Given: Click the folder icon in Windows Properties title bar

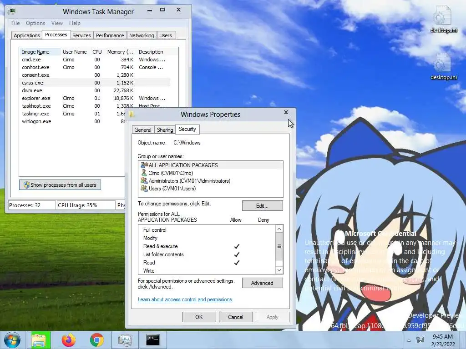Looking at the screenshot, I should coord(132,114).
